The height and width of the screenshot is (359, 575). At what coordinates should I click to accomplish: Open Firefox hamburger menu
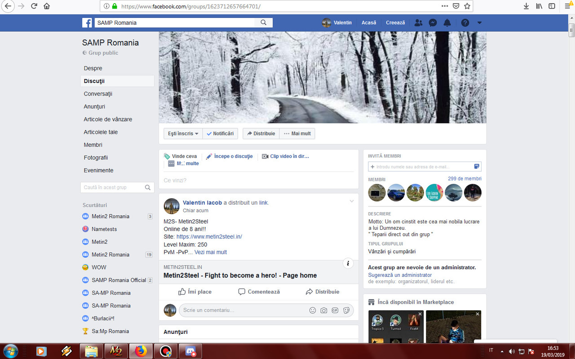click(x=567, y=6)
